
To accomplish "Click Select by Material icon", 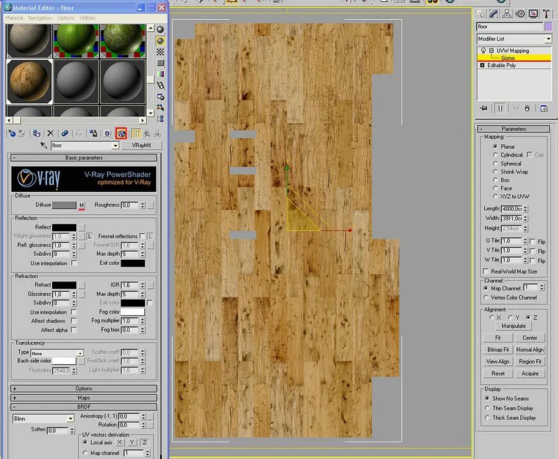I will tap(160, 108).
